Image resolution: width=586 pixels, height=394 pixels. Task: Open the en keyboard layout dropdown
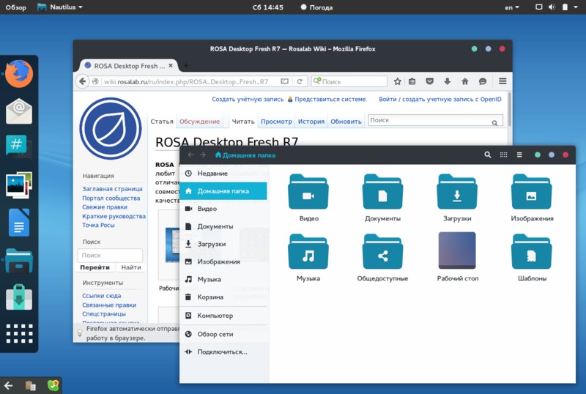click(x=512, y=7)
